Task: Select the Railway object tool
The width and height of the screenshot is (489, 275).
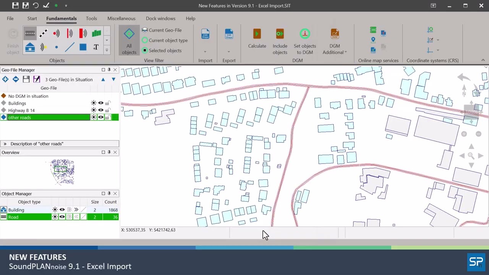Action: [x=43, y=34]
